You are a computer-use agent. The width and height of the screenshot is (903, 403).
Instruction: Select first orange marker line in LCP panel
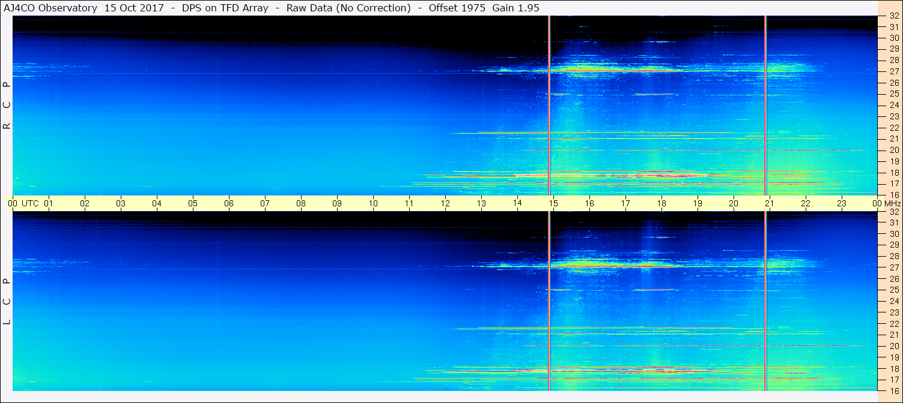click(x=549, y=301)
